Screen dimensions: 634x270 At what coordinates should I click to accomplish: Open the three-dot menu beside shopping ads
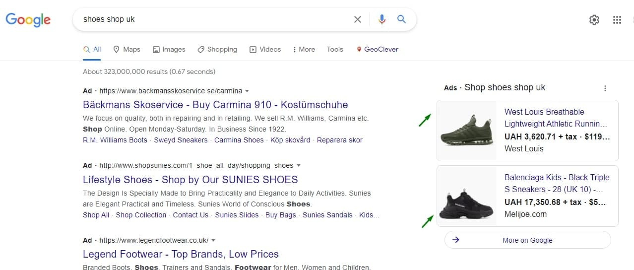(605, 88)
